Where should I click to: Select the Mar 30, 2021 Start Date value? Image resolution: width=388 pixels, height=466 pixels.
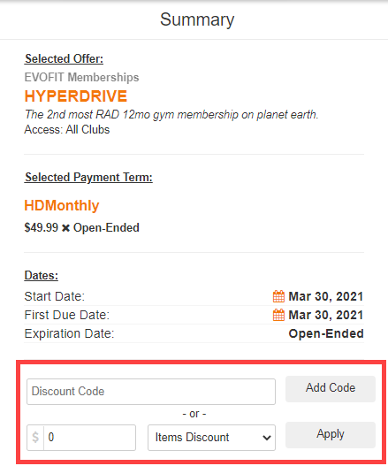(326, 296)
